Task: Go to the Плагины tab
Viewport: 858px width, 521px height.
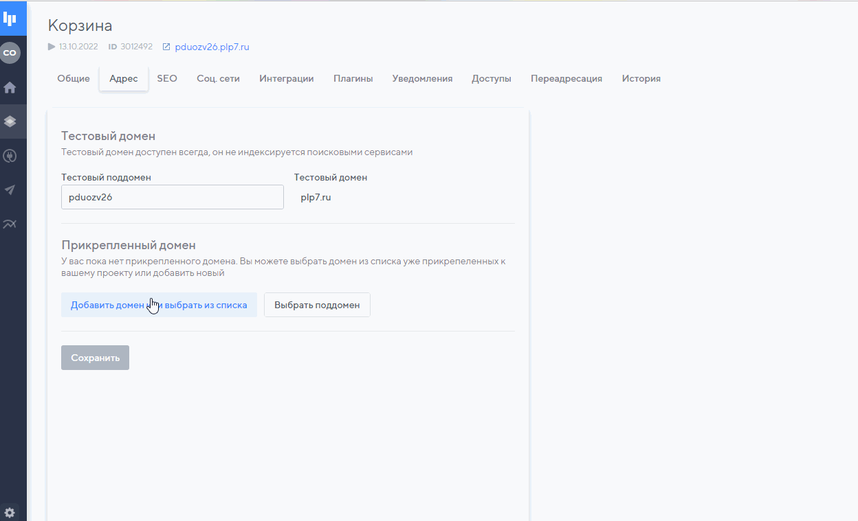Action: point(353,79)
